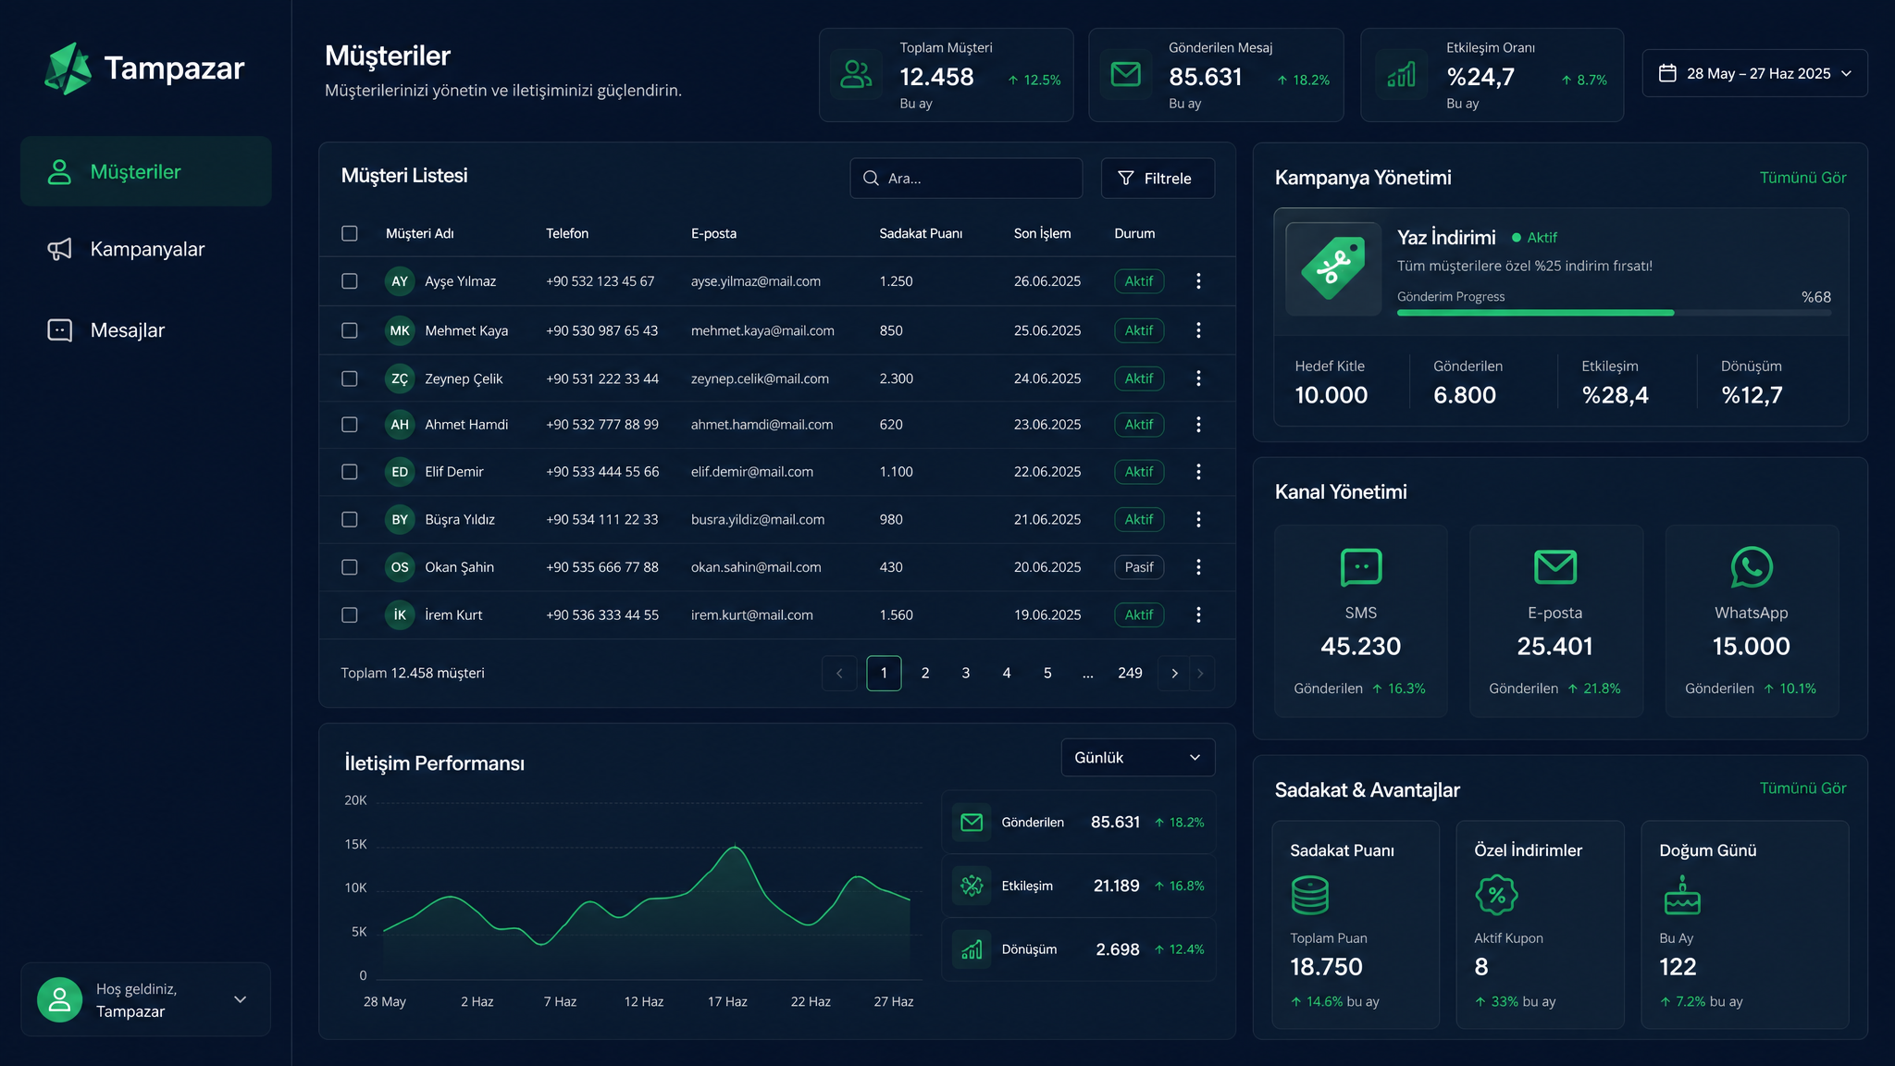Image resolution: width=1895 pixels, height=1066 pixels.
Task: Click the Gönderim Progress bar
Action: click(1614, 313)
